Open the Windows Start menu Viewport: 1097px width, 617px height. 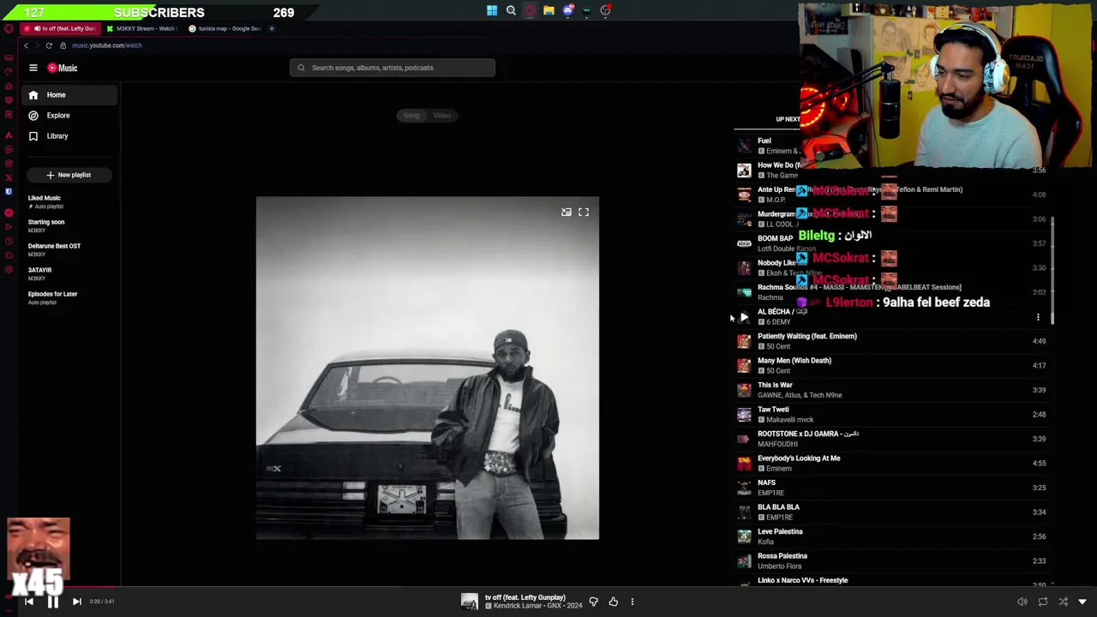492,11
